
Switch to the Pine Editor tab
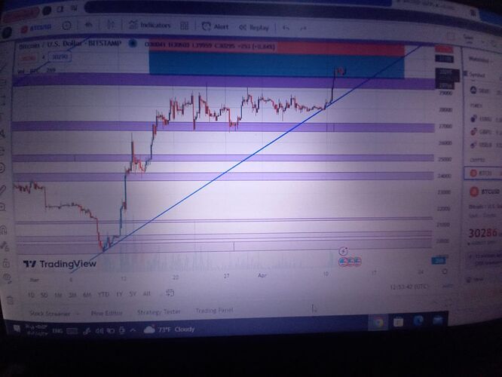[x=106, y=311]
